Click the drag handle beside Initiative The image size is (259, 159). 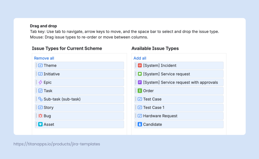[36, 74]
